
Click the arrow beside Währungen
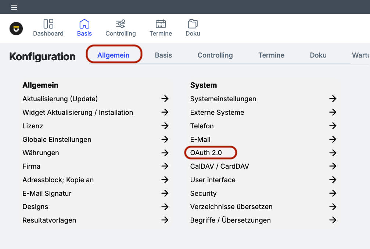(x=165, y=153)
